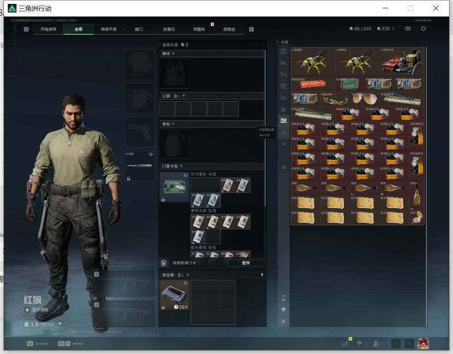Open game settings gear icon

pyautogui.click(x=423, y=29)
